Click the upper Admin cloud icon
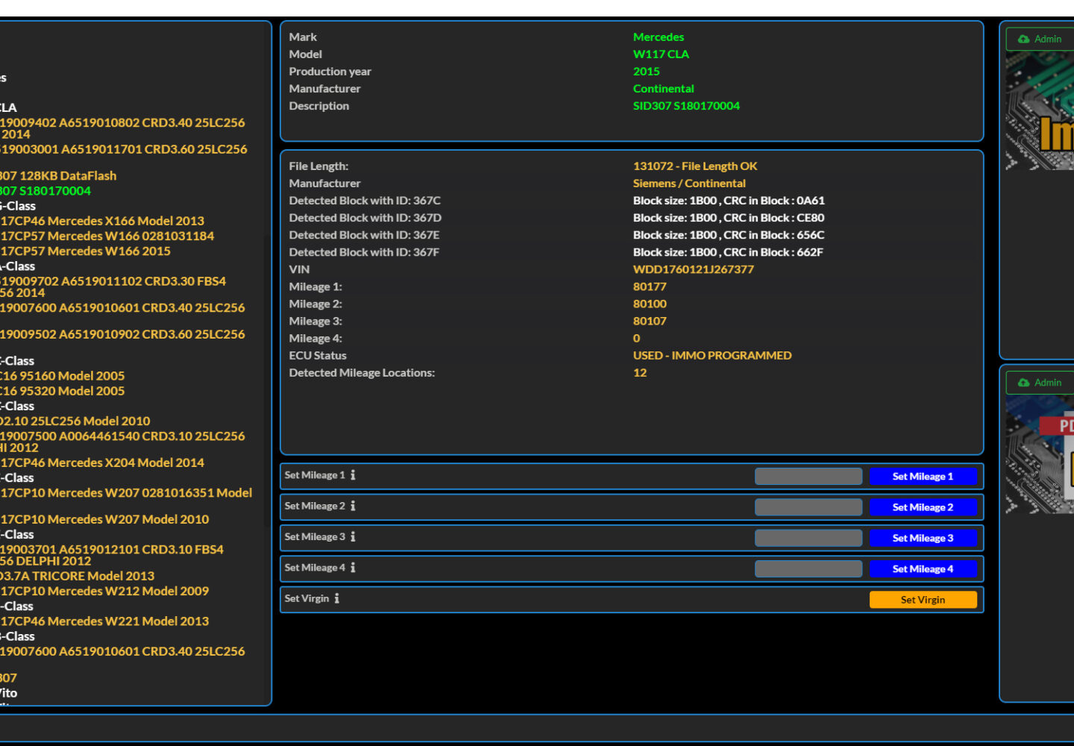 [1024, 40]
